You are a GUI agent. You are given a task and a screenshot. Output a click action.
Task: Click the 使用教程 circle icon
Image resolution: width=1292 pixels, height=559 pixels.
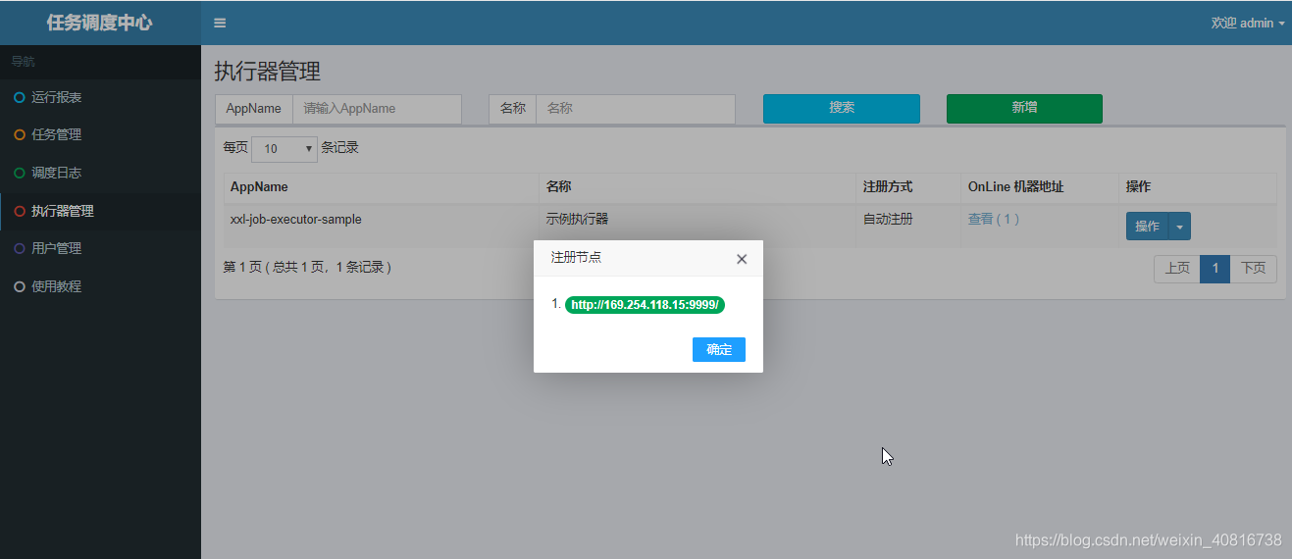tap(20, 286)
